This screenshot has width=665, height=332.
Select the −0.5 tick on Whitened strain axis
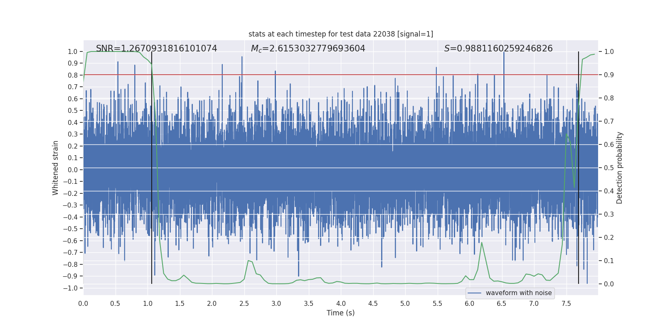(70, 229)
